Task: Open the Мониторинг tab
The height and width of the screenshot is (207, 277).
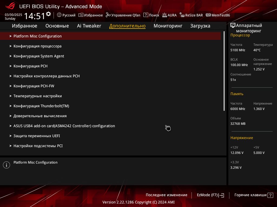Action: pyautogui.click(x=168, y=26)
